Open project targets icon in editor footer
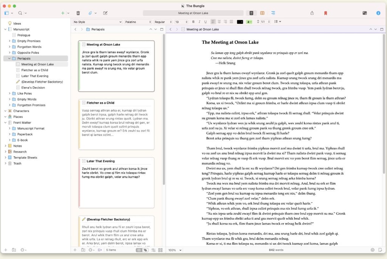Image resolution: width=387 pixels, height=259 pixels. (372, 250)
